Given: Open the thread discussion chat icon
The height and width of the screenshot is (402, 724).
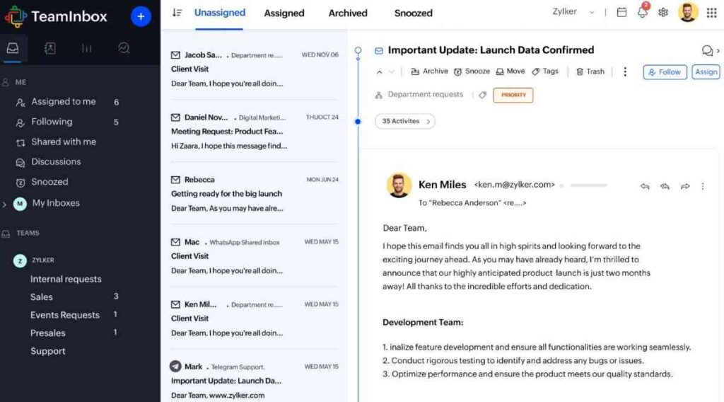Looking at the screenshot, I should click(x=707, y=50).
